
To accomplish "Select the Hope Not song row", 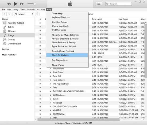I will coord(90,103).
